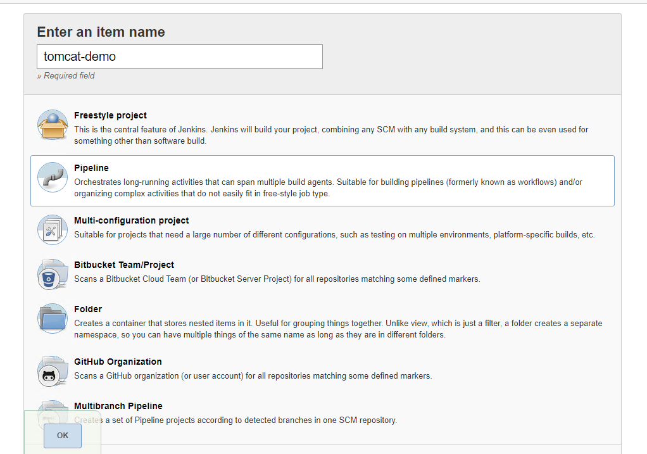This screenshot has height=454, width=647.
Task: Click the Multi-configuration project description text
Action: tap(334, 234)
